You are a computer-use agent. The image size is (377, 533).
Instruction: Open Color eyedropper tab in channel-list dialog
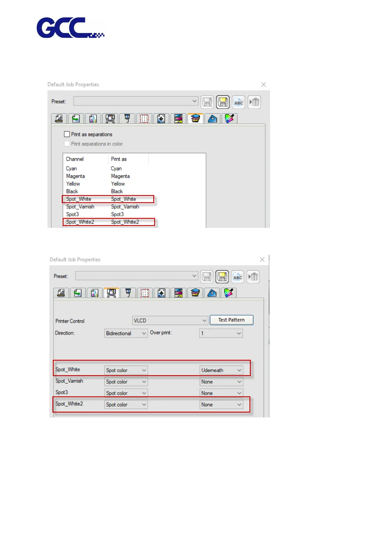point(230,119)
